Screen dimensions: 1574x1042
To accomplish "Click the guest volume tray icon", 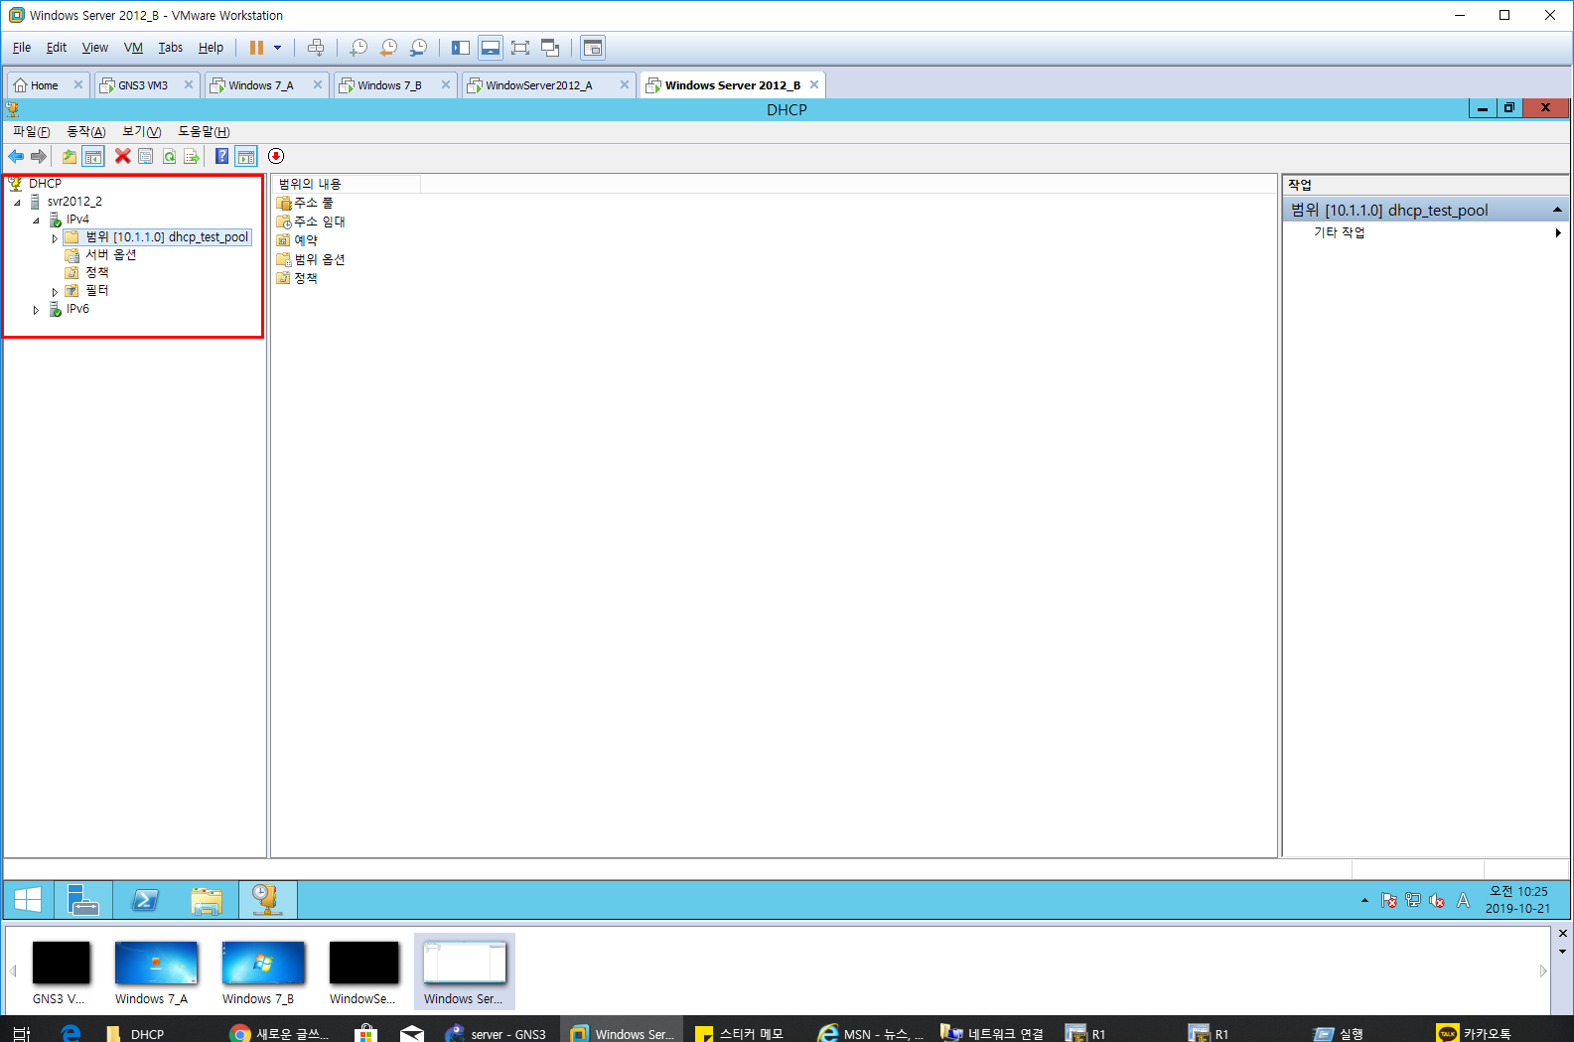I will (x=1436, y=900).
